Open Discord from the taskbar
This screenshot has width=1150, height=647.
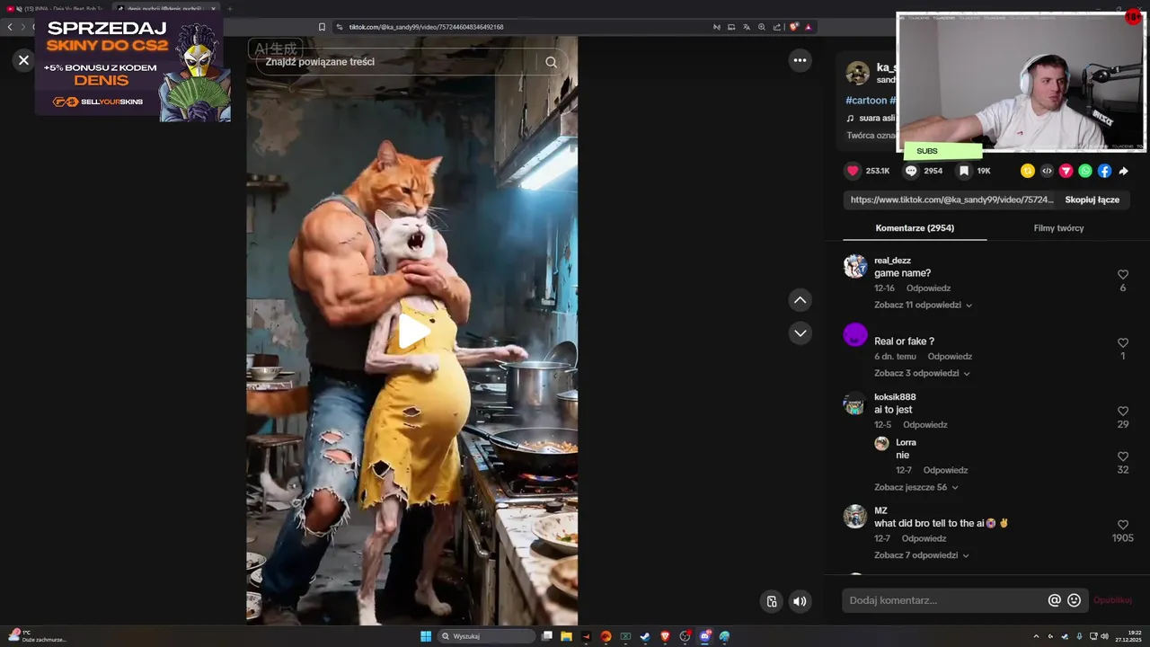point(705,636)
